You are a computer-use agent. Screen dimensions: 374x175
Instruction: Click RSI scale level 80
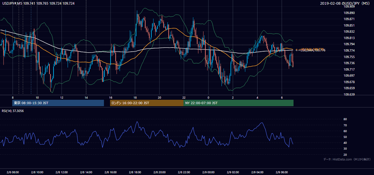(345, 119)
